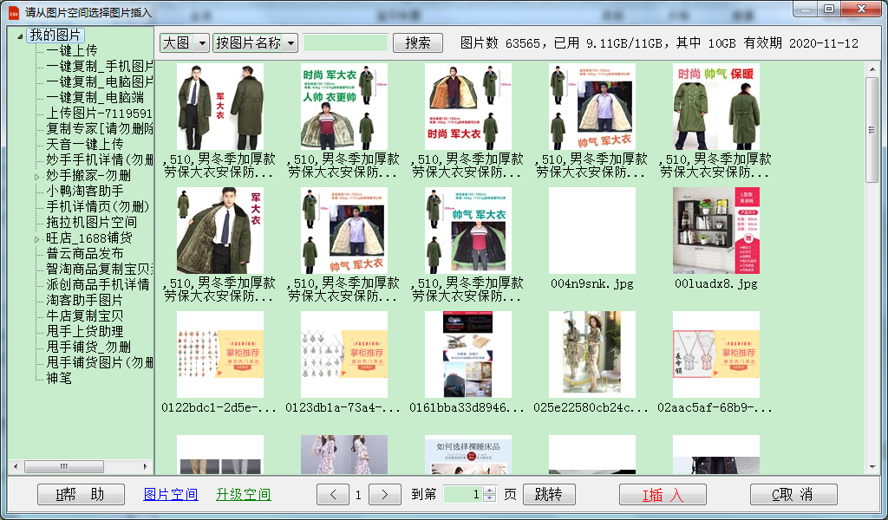This screenshot has height=520, width=888.
Task: Click the 跳转 jump-to-page button
Action: coord(549,495)
